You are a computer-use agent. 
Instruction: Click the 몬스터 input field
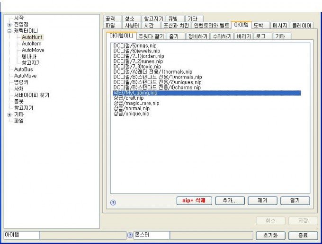(x=151, y=235)
